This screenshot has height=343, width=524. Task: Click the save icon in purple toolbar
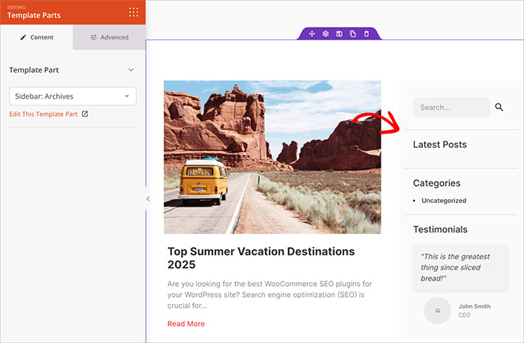coord(339,34)
